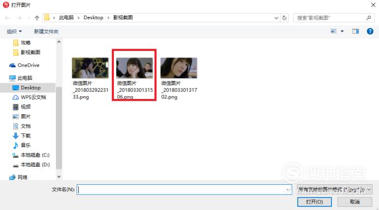The width and height of the screenshot is (379, 210).
Task: Click 影视截图 in the address path
Action: coord(123,17)
